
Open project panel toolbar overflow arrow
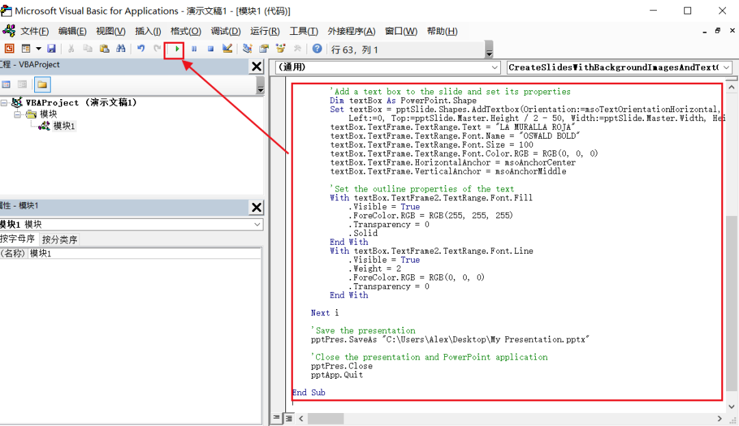pyautogui.click(x=260, y=85)
